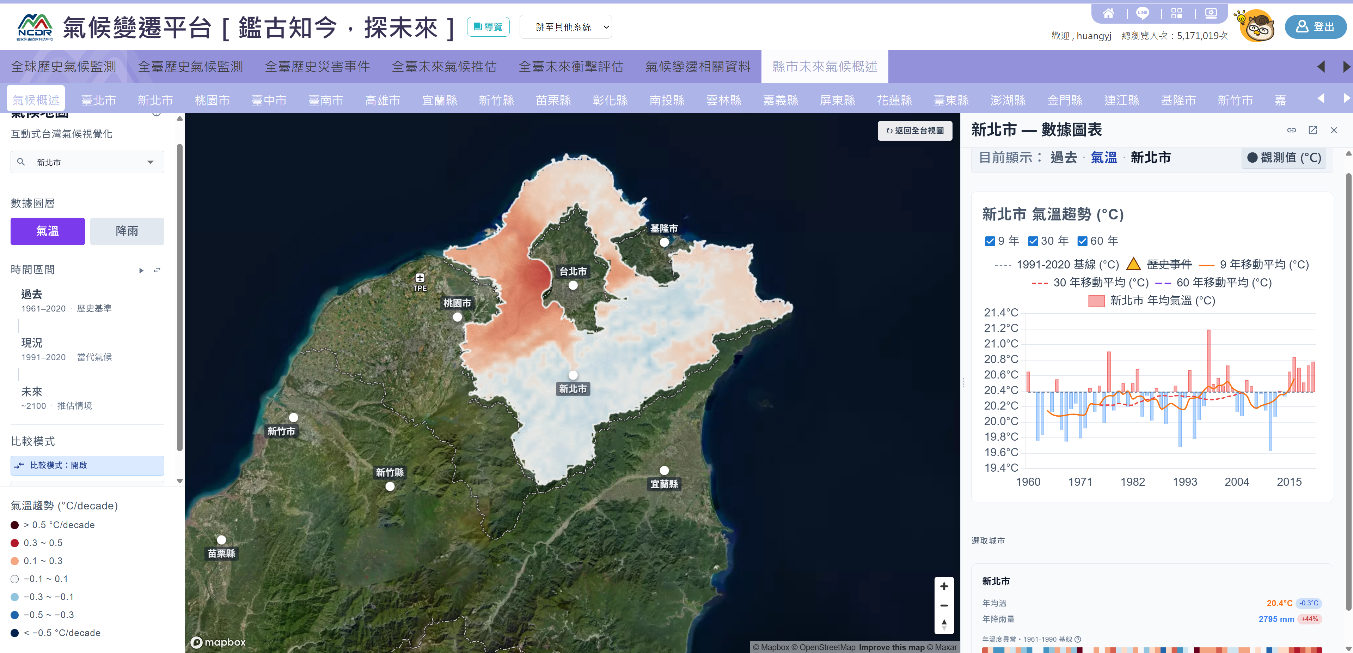Open 全球歷史氣候監測 menu
The width and height of the screenshot is (1353, 653).
click(63, 67)
